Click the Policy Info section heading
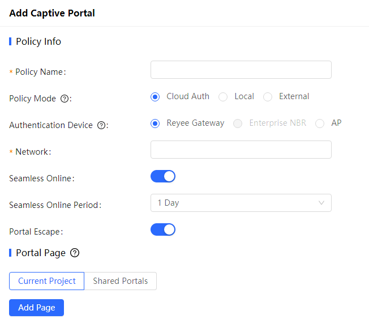 tap(38, 41)
